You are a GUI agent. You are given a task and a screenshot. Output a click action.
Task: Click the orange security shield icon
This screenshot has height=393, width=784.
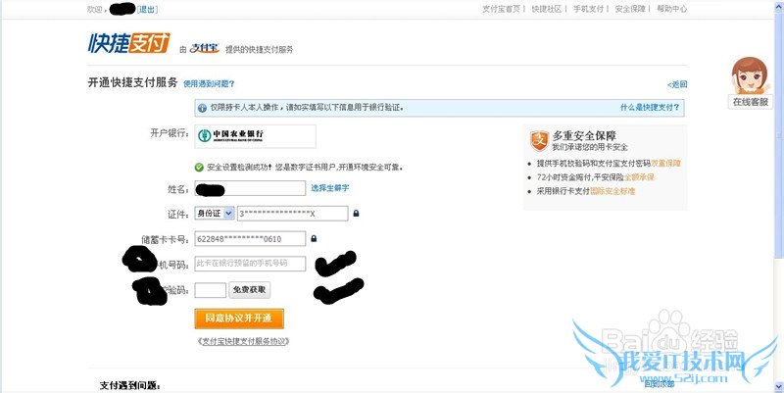(x=540, y=141)
